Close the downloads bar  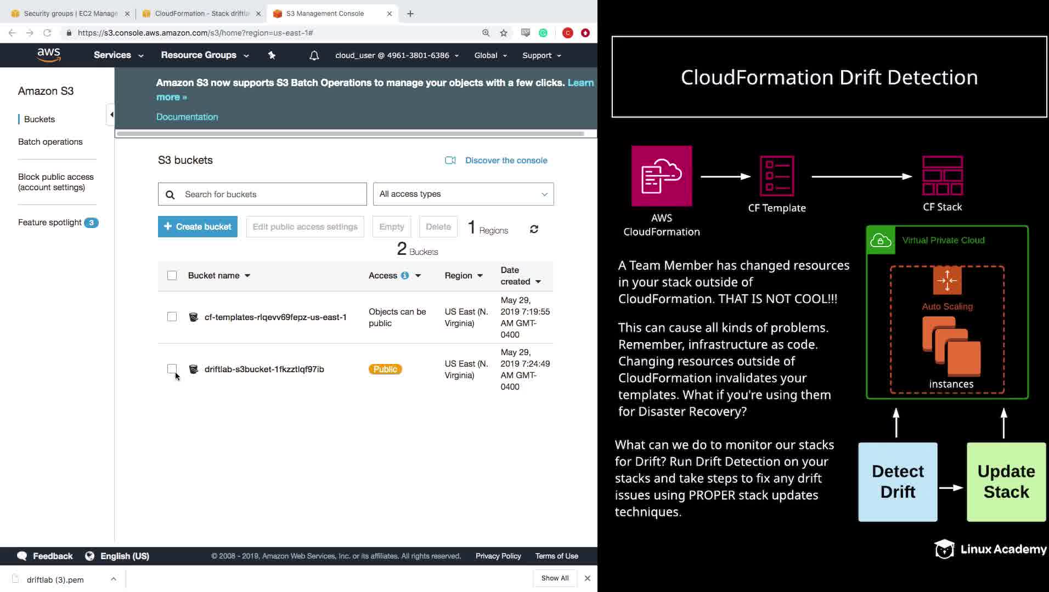587,578
